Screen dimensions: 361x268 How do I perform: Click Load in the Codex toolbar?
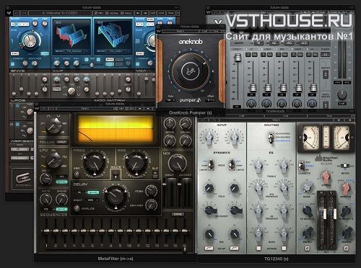click(x=161, y=13)
